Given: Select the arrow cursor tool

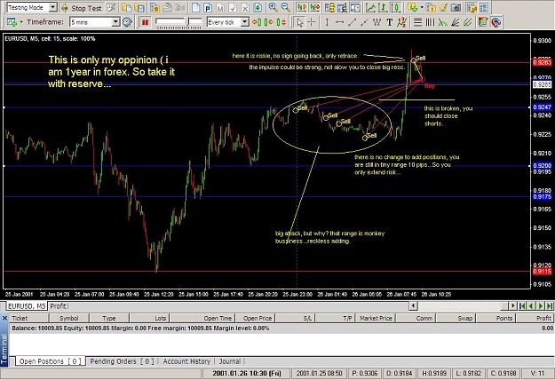Looking at the screenshot, I should click(x=300, y=22).
